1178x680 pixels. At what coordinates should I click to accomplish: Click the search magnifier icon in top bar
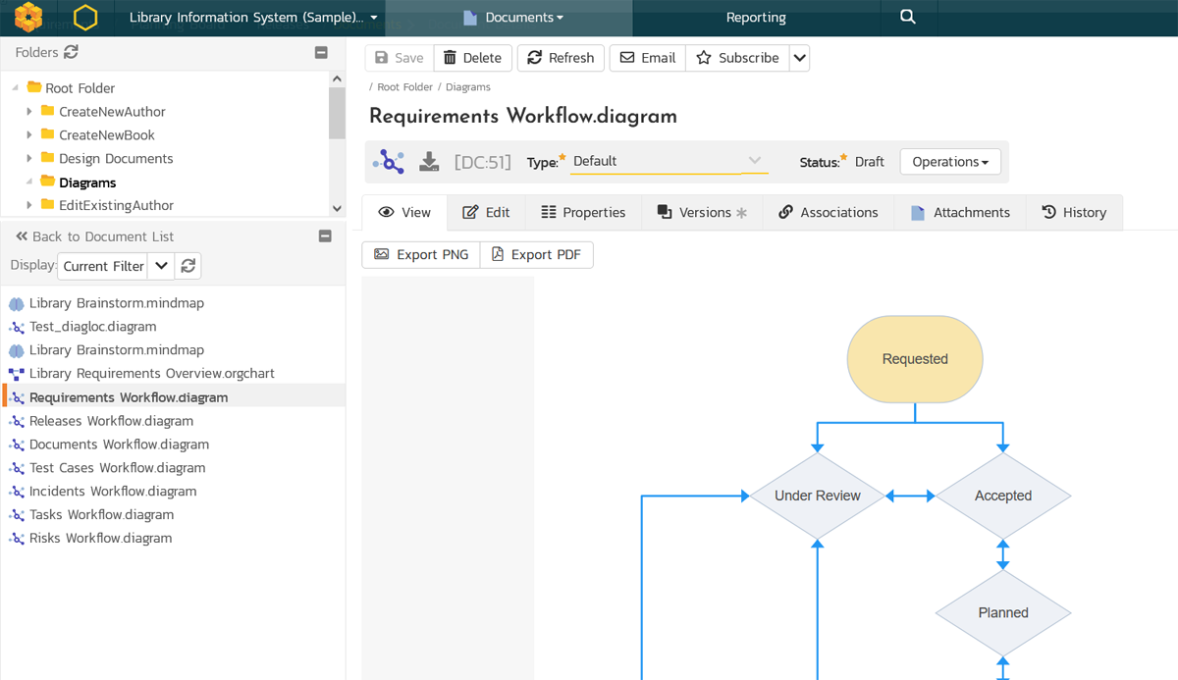click(907, 17)
